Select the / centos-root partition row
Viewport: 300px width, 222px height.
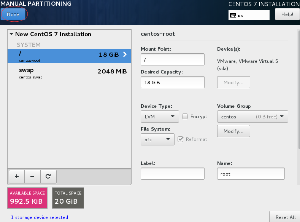(x=69, y=56)
